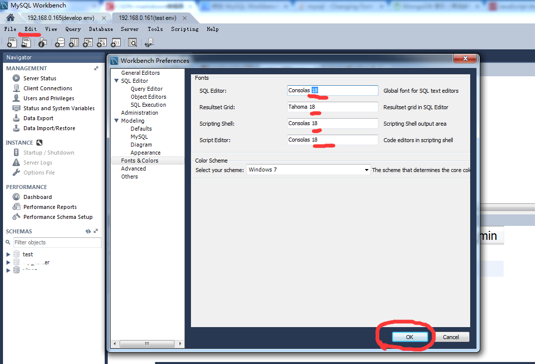Open the File menu
Image resolution: width=535 pixels, height=364 pixels.
click(x=10, y=29)
